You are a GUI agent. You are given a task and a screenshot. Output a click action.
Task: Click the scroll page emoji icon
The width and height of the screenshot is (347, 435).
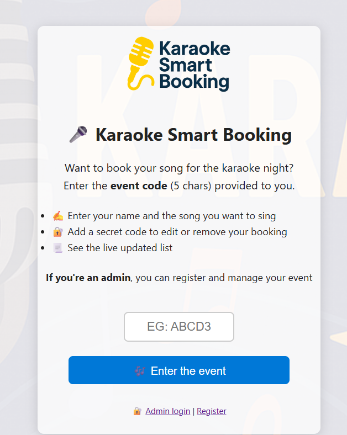58,248
